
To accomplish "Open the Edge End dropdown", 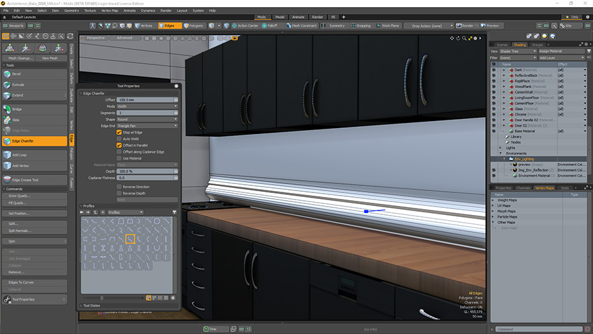I will pyautogui.click(x=147, y=125).
